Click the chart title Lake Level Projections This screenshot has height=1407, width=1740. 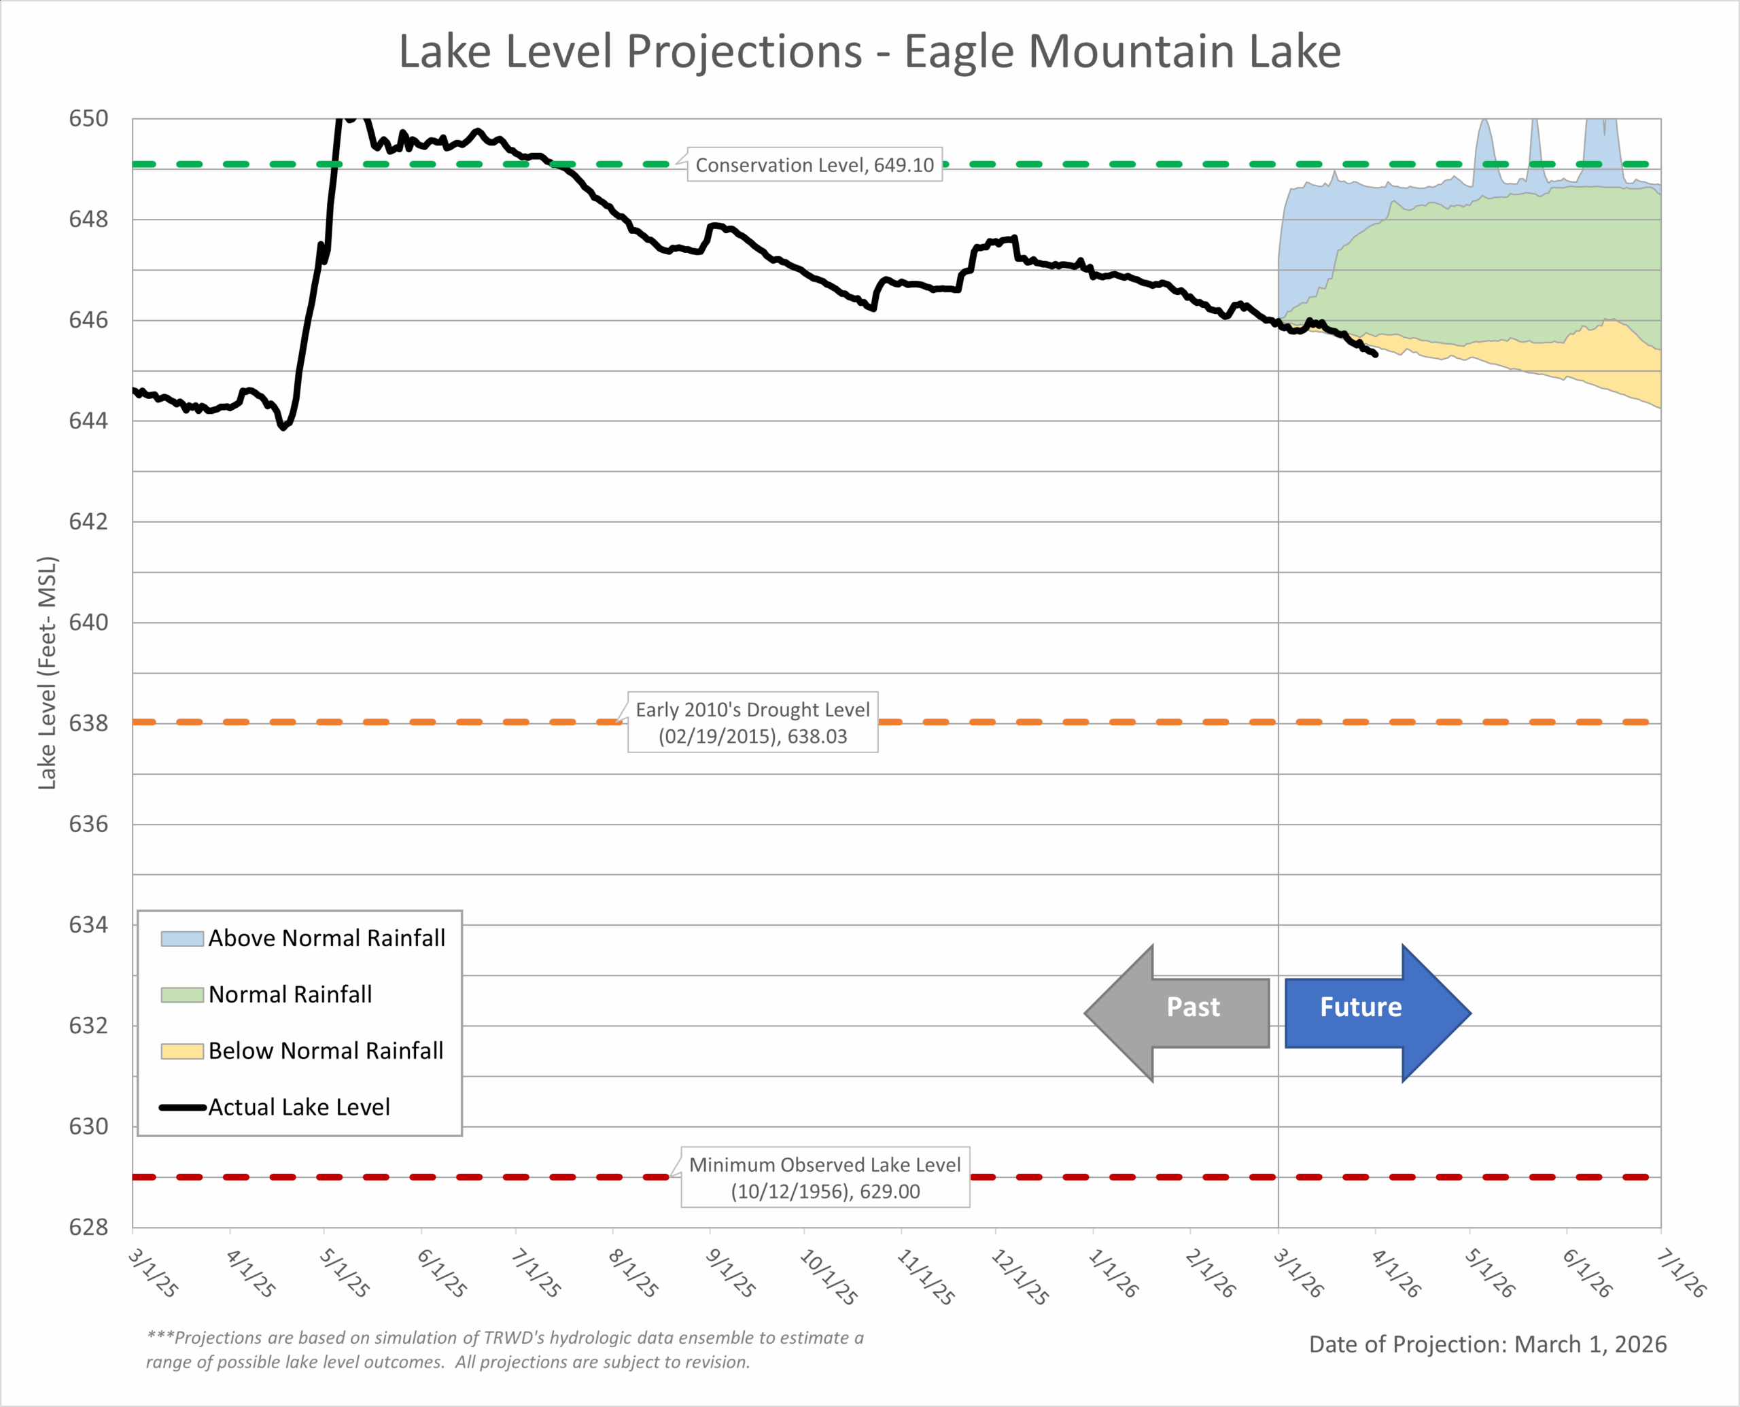pos(869,51)
